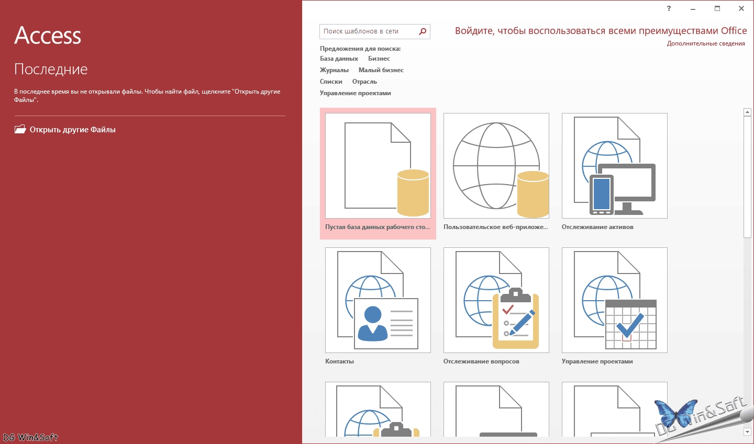754x444 pixels.
Task: Click the folder icon beside Открыть другие Файлы
Action: [x=20, y=129]
